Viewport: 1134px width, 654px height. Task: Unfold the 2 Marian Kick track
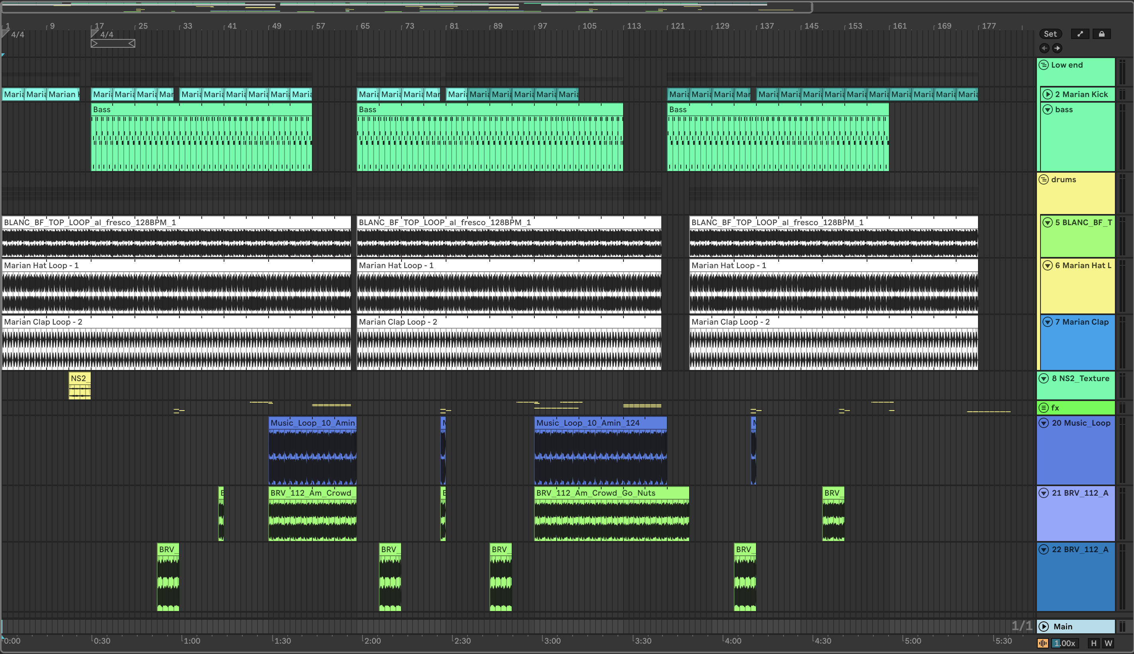[x=1047, y=94]
